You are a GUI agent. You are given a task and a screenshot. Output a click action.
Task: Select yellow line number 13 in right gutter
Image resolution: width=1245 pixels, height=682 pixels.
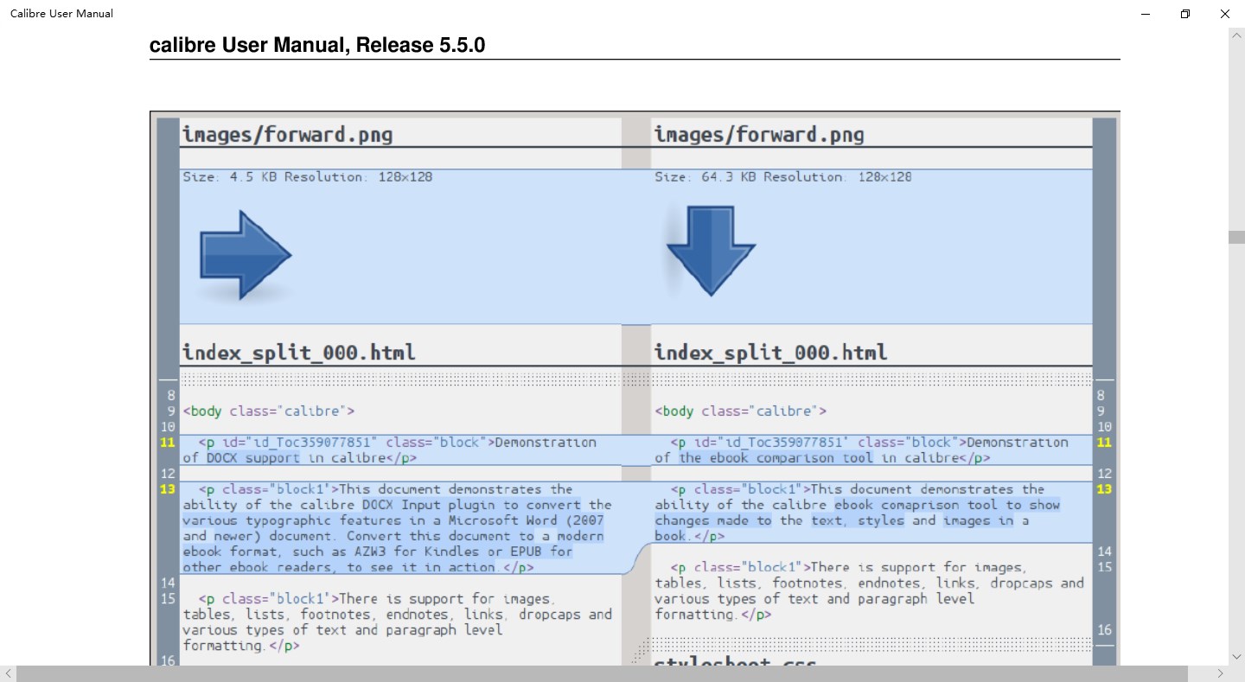coord(1104,489)
